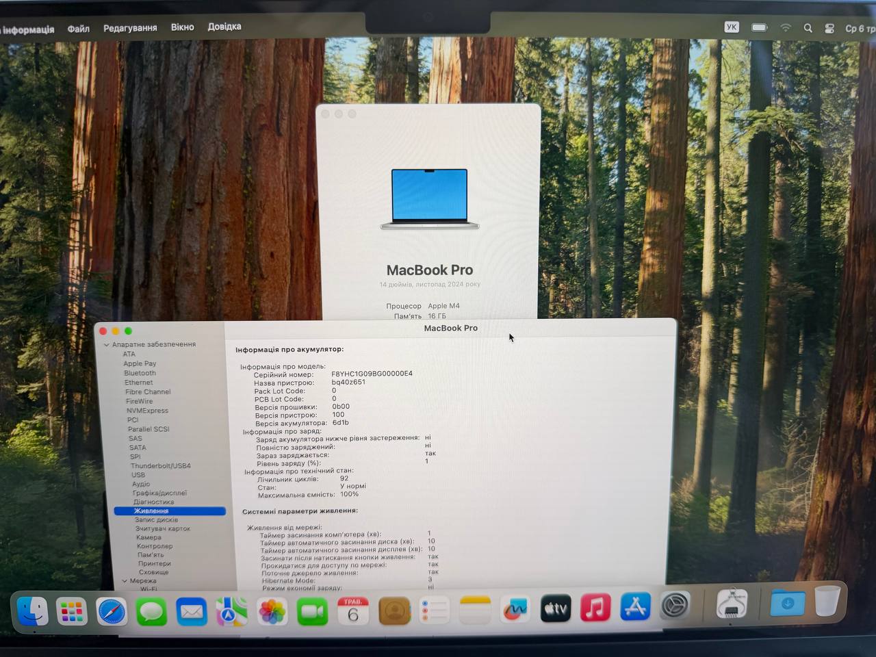Select Контролер in the sidebar
The width and height of the screenshot is (876, 657).
155,546
